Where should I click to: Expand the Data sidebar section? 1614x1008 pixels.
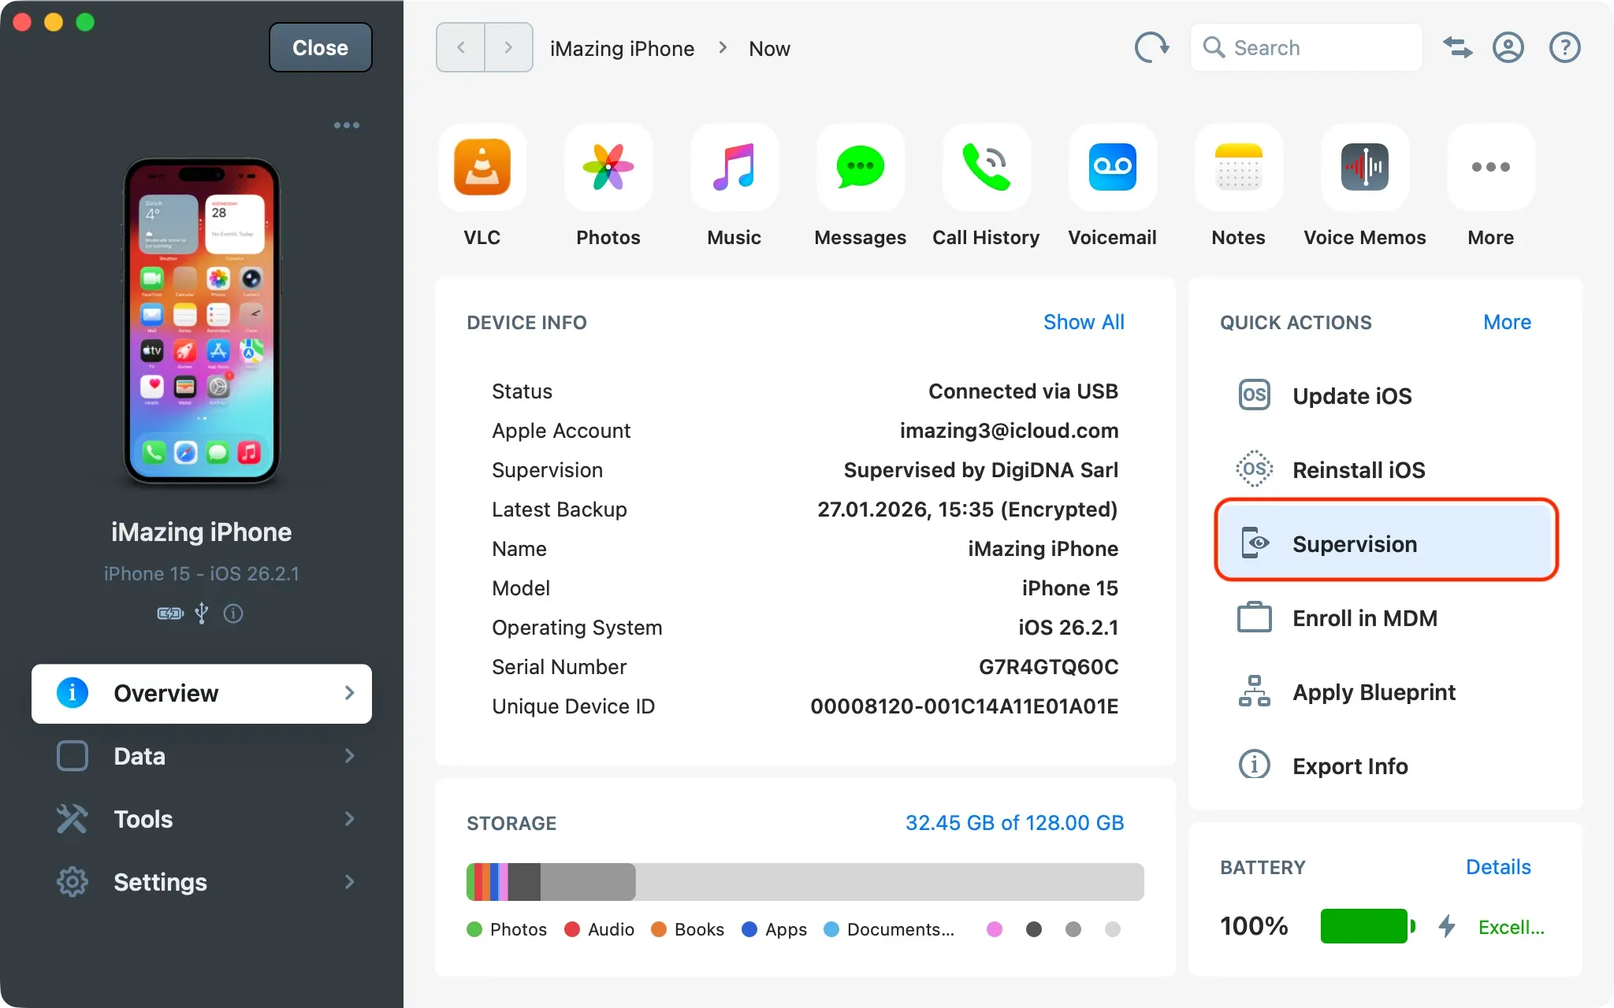click(x=202, y=756)
